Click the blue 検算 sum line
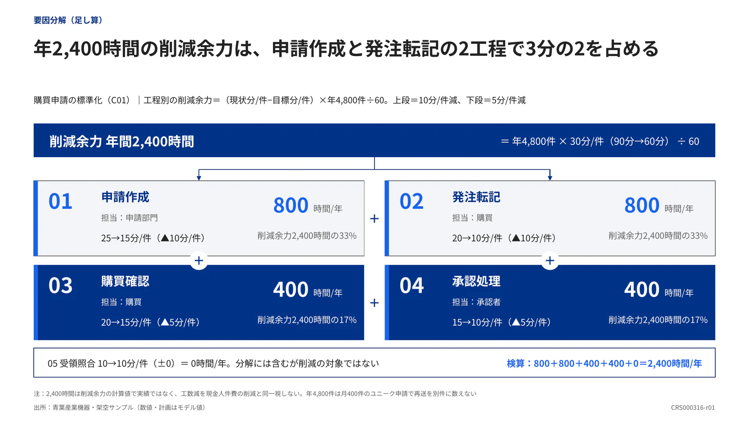 pyautogui.click(x=604, y=363)
